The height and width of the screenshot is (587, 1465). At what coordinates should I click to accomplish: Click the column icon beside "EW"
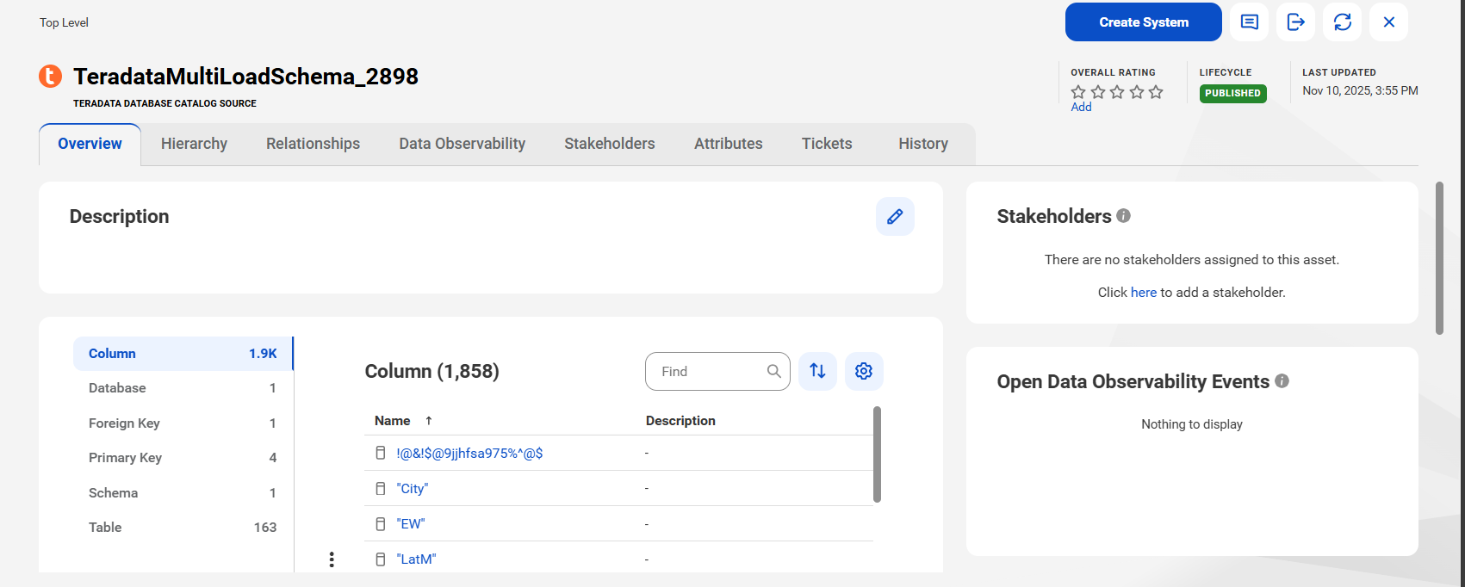[x=381, y=524]
